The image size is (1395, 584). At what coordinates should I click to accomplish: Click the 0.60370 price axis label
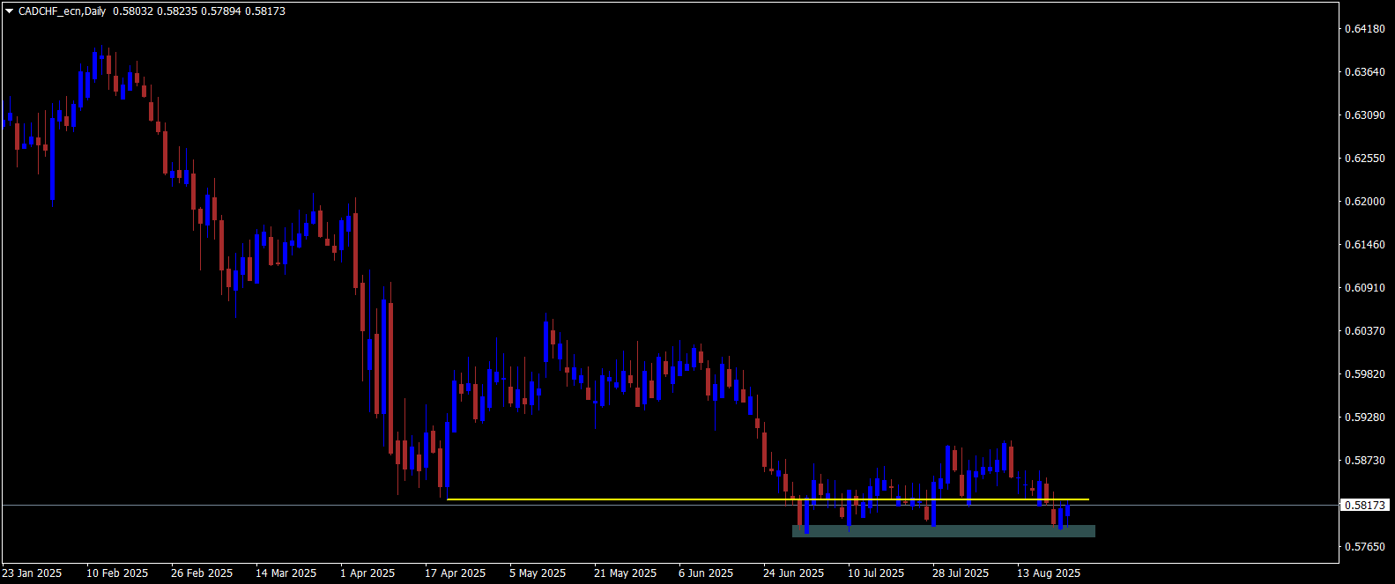(1364, 331)
